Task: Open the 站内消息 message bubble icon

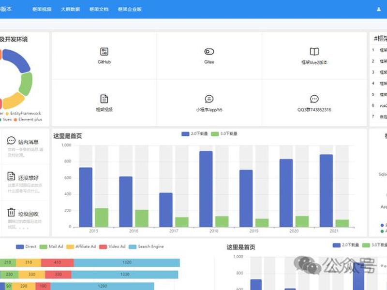Action: tap(11, 141)
